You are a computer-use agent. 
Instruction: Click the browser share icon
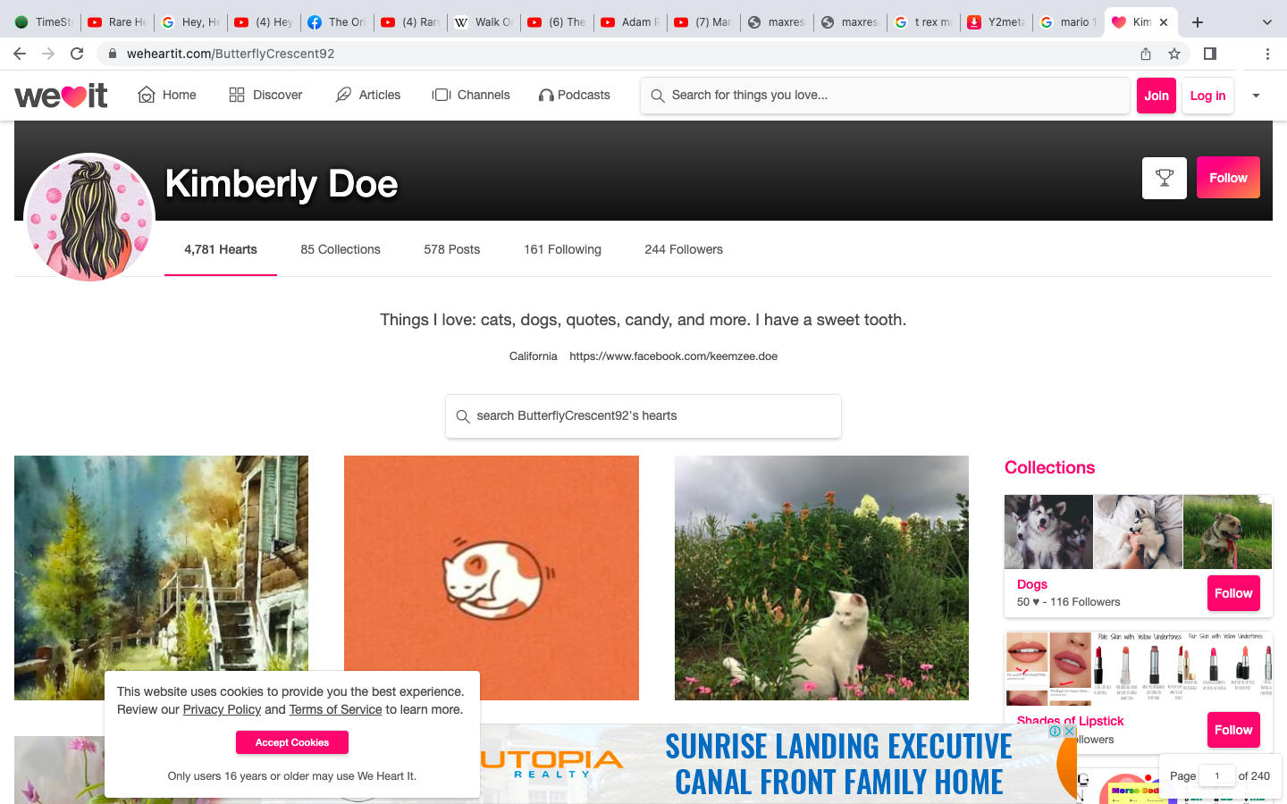coord(1146,54)
